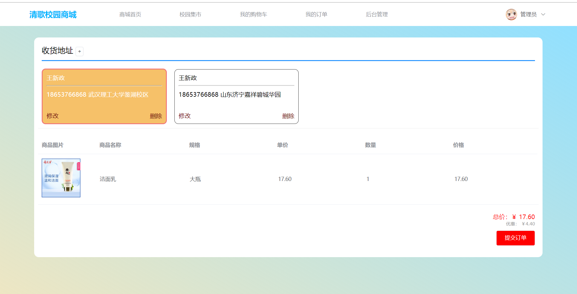The width and height of the screenshot is (577, 294).
Task: Go to 商城首页 home page
Action: pos(130,14)
